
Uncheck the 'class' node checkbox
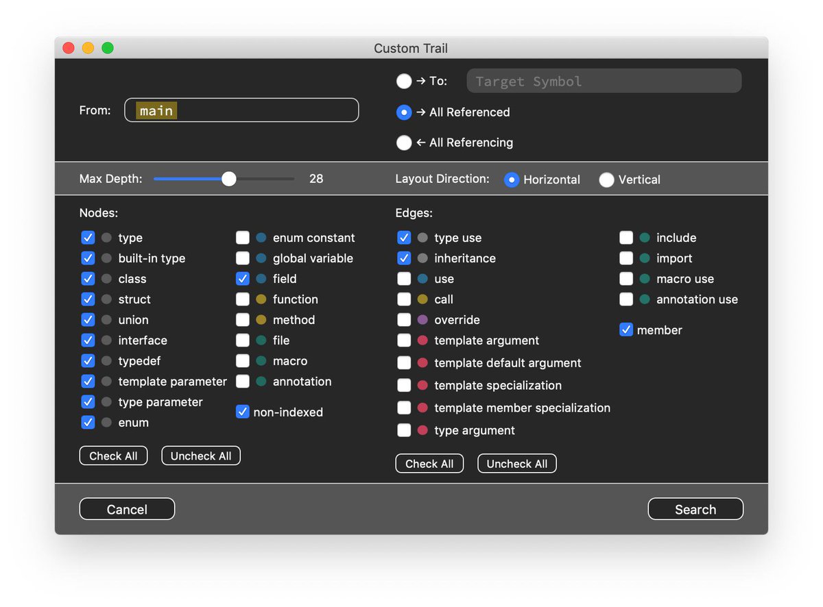tap(88, 279)
